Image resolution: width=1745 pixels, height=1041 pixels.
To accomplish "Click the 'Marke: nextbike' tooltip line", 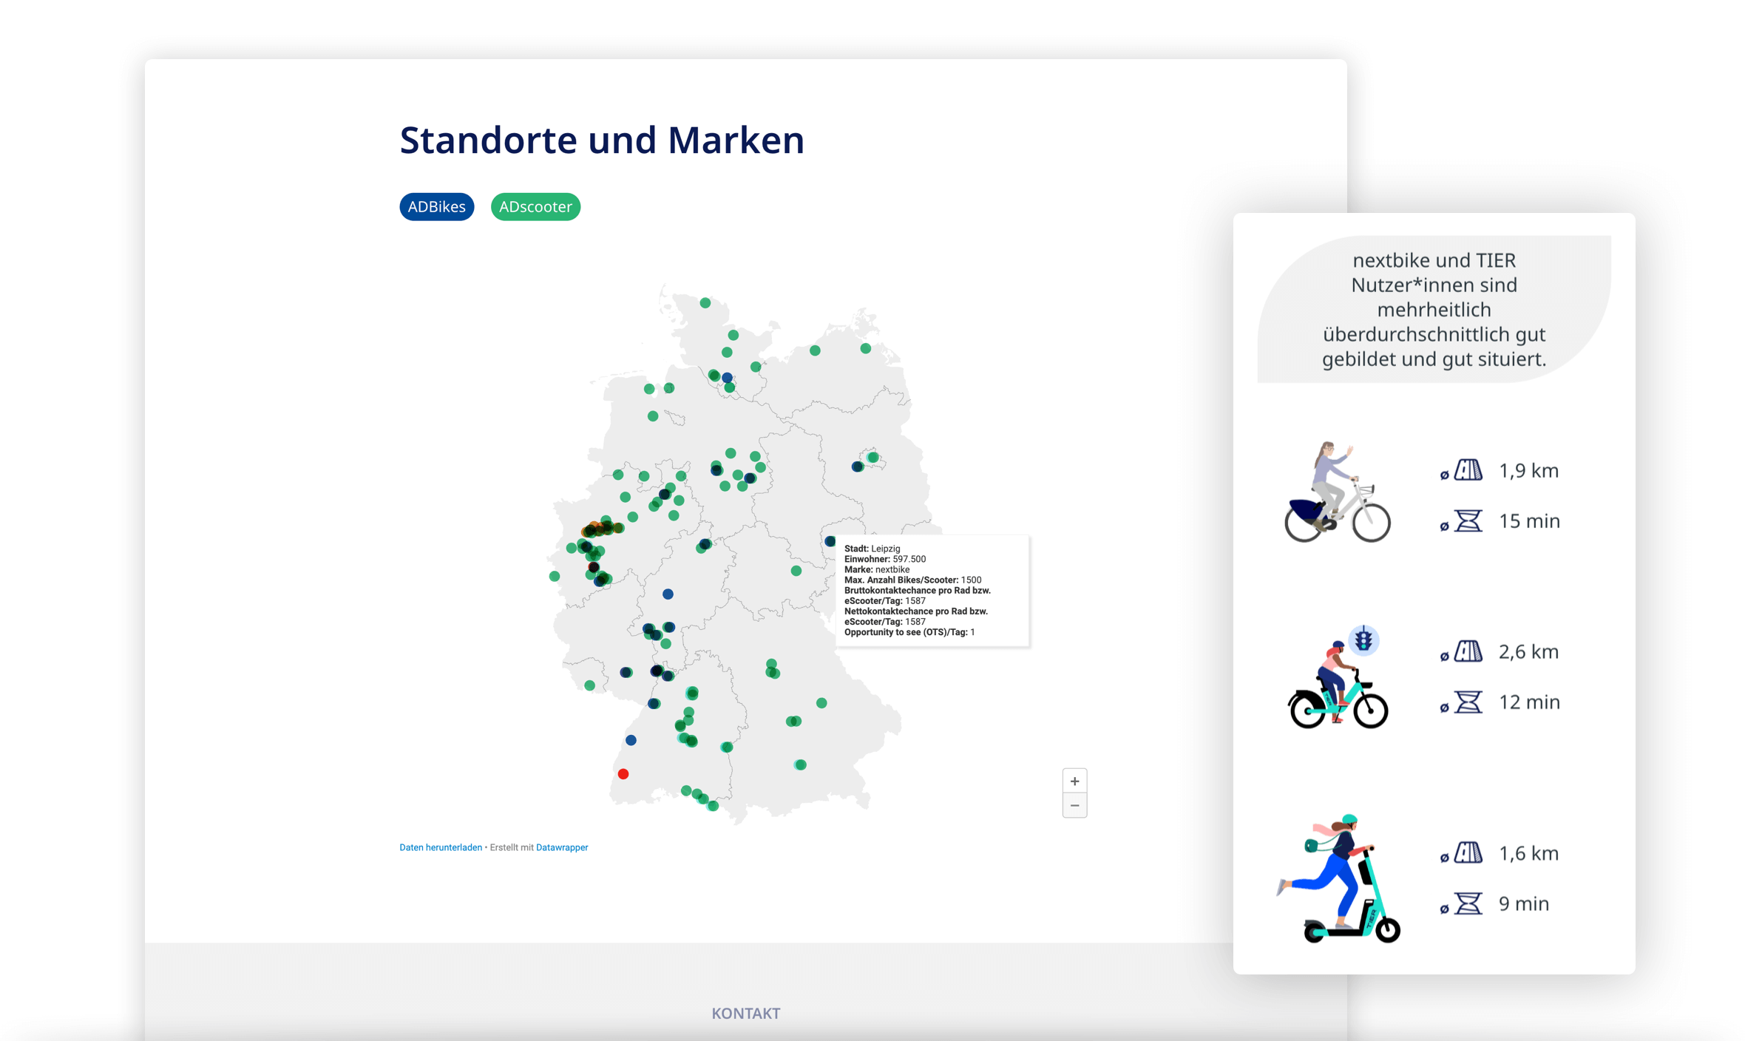I will 877,569.
